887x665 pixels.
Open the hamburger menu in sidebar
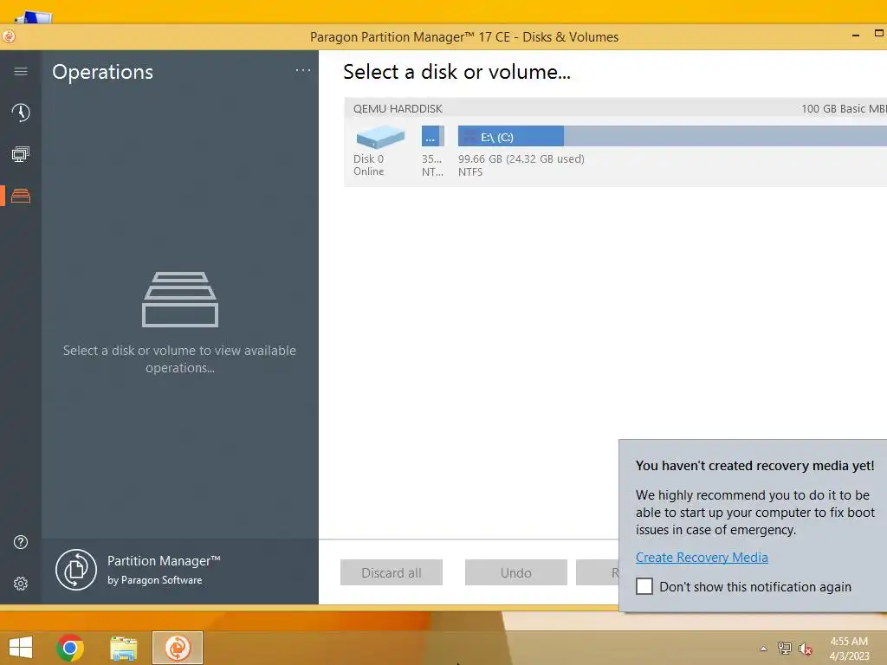pyautogui.click(x=21, y=71)
